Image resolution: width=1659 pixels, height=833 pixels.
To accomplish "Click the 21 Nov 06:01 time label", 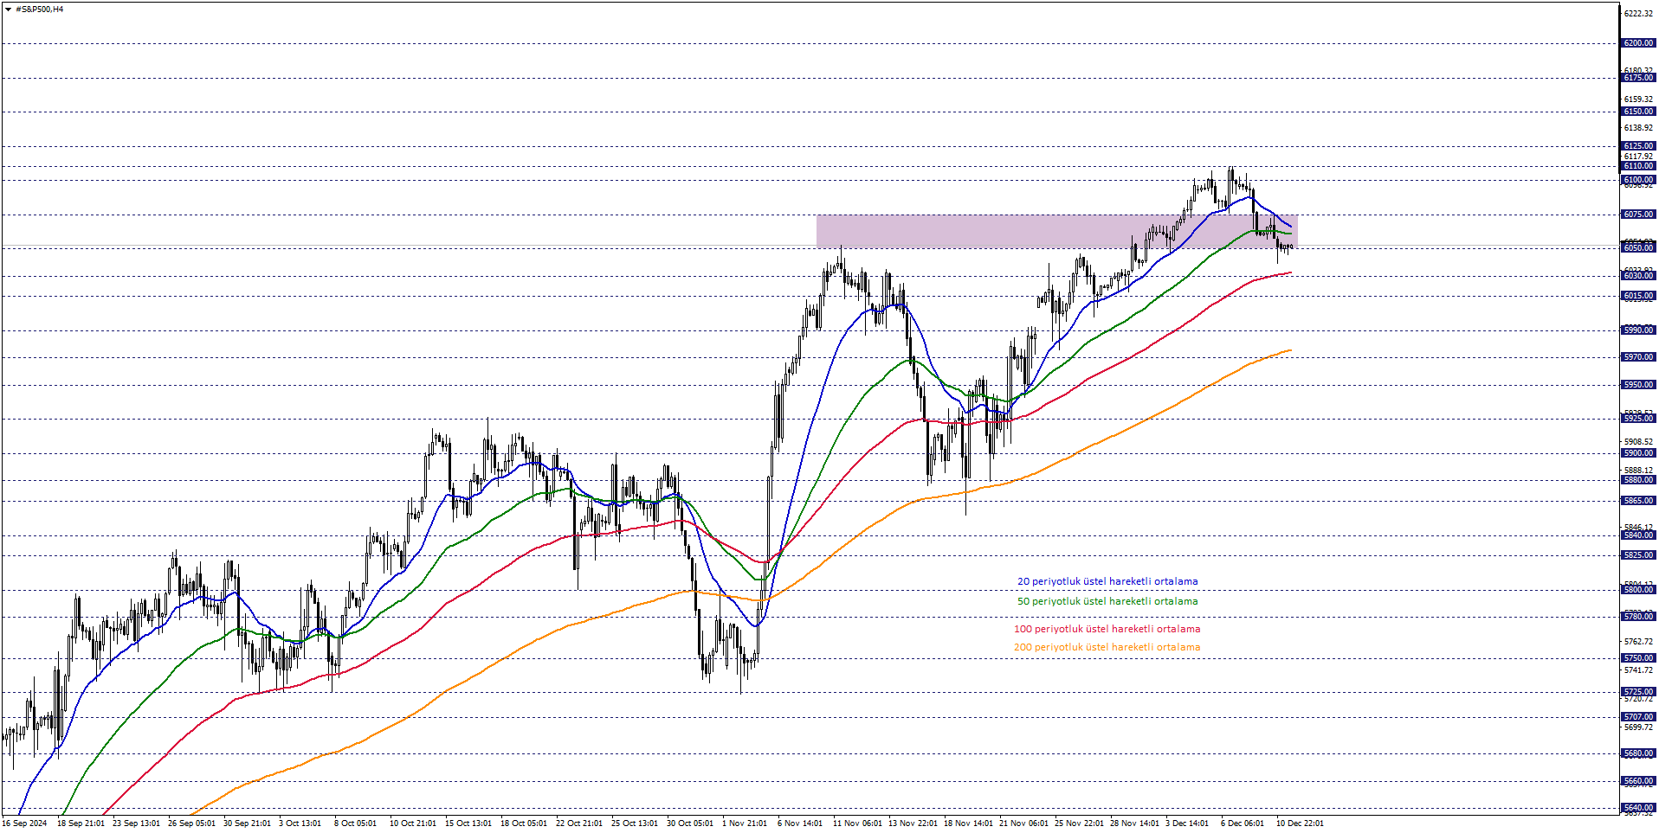I will [x=1023, y=823].
